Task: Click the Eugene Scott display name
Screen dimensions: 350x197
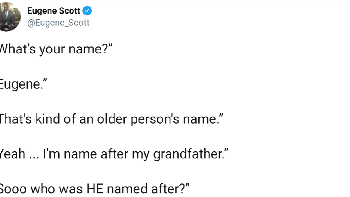Action: 53,11
